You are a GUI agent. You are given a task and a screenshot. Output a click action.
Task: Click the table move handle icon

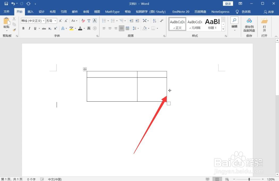point(85,69)
